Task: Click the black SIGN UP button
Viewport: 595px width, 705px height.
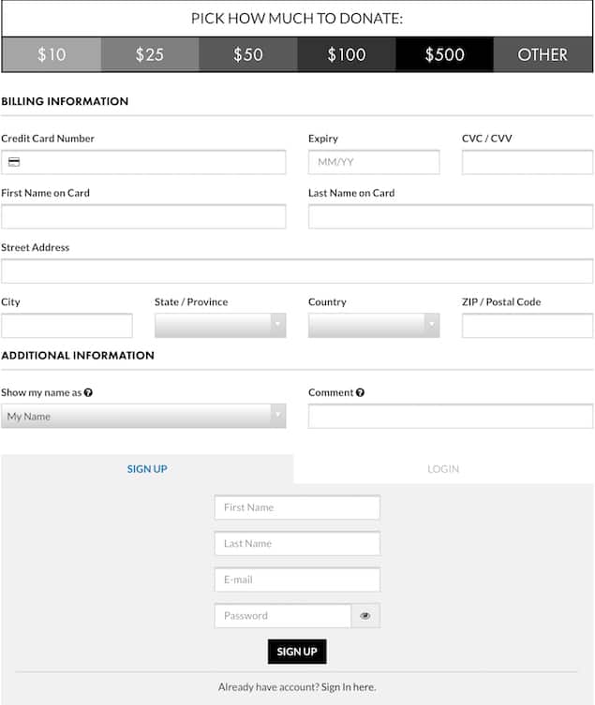Action: [297, 652]
